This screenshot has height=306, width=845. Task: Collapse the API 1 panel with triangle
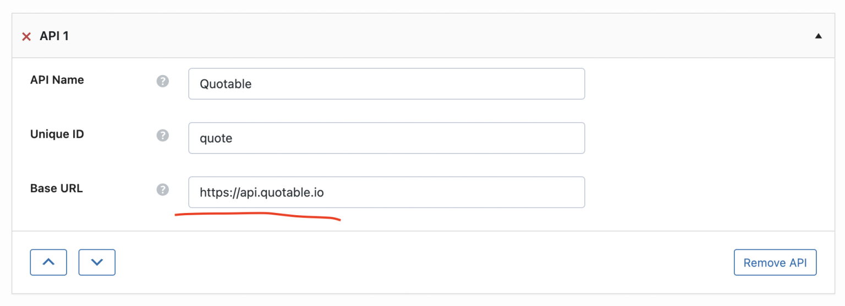pos(818,36)
